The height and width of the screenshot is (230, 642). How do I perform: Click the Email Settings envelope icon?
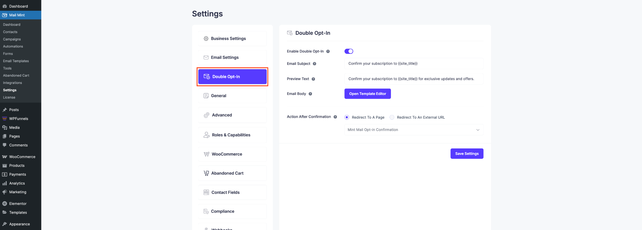pos(206,57)
